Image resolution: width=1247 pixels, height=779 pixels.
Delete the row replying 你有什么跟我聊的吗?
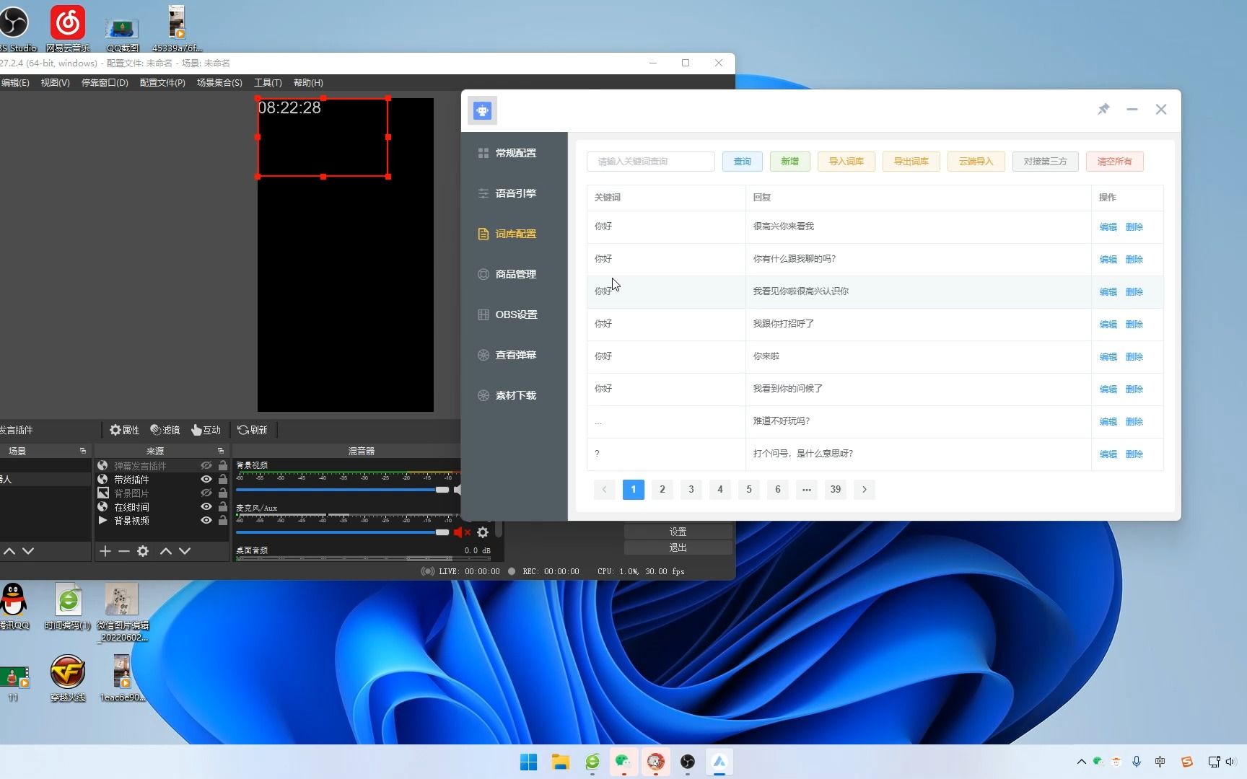1134,259
